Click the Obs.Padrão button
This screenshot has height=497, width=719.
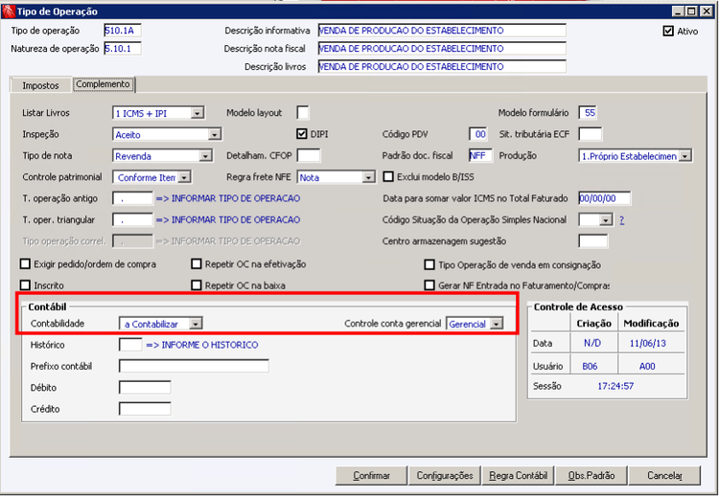click(591, 476)
